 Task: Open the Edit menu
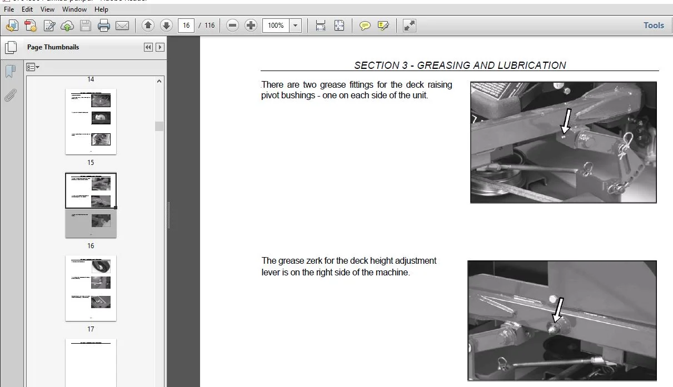click(27, 9)
